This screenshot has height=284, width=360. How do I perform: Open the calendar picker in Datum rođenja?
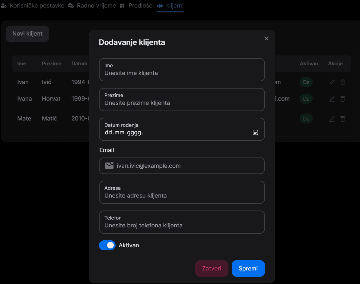pos(255,133)
